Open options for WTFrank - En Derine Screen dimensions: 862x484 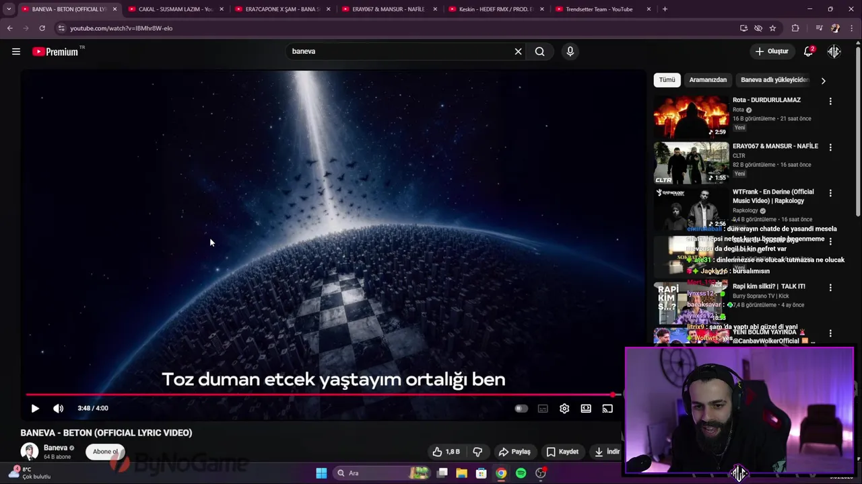(x=830, y=193)
